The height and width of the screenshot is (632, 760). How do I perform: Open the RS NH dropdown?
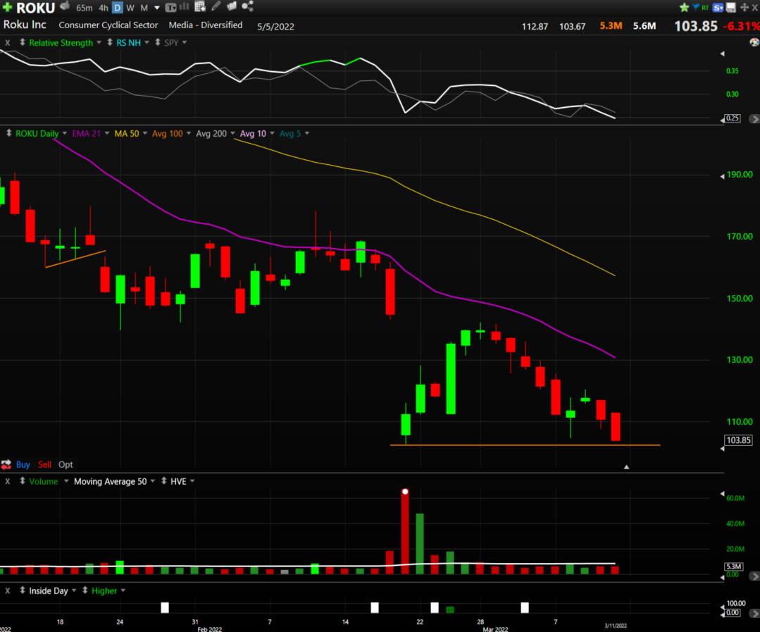pos(147,42)
